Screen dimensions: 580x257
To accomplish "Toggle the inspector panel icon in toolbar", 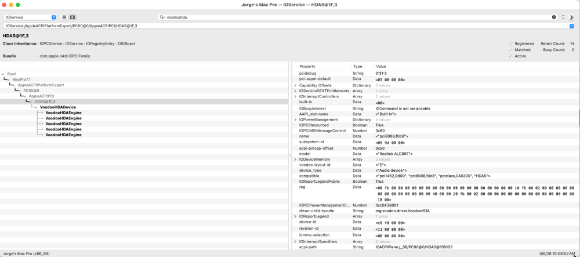I will [x=572, y=17].
